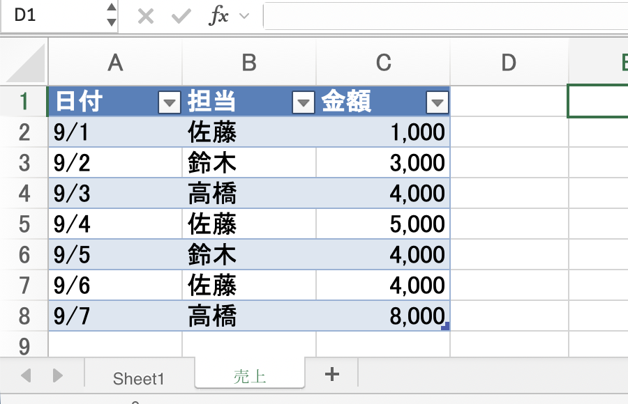The height and width of the screenshot is (404, 628).
Task: Select empty cell D2 next to 1,000
Action: coord(509,132)
